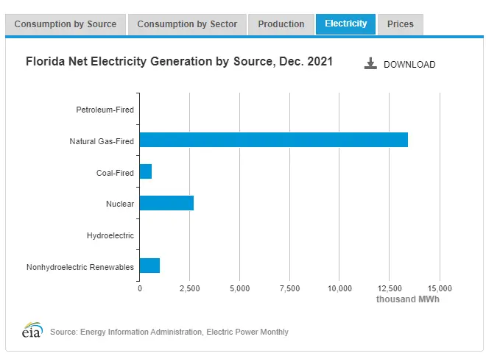This screenshot has height=356, width=486.
Task: Open the Consumption by Source tab
Action: pyautogui.click(x=66, y=24)
